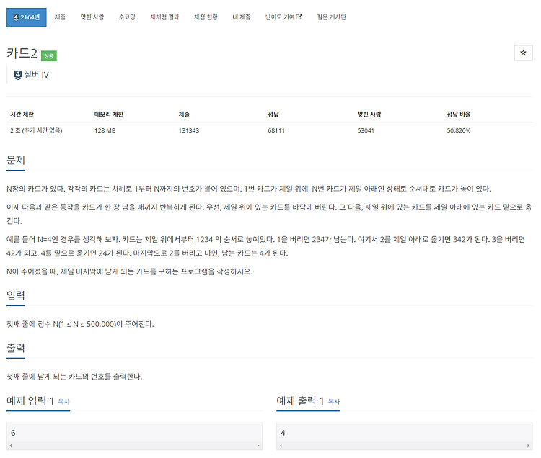
Task: Click right scroll arrow of example output
Action: click(528, 446)
